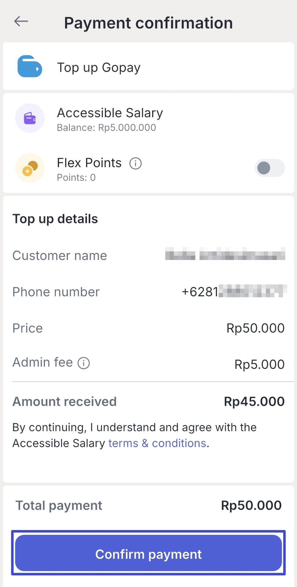Click the Price value Rp50.000
Viewport: 297px width, 587px height.
[255, 328]
